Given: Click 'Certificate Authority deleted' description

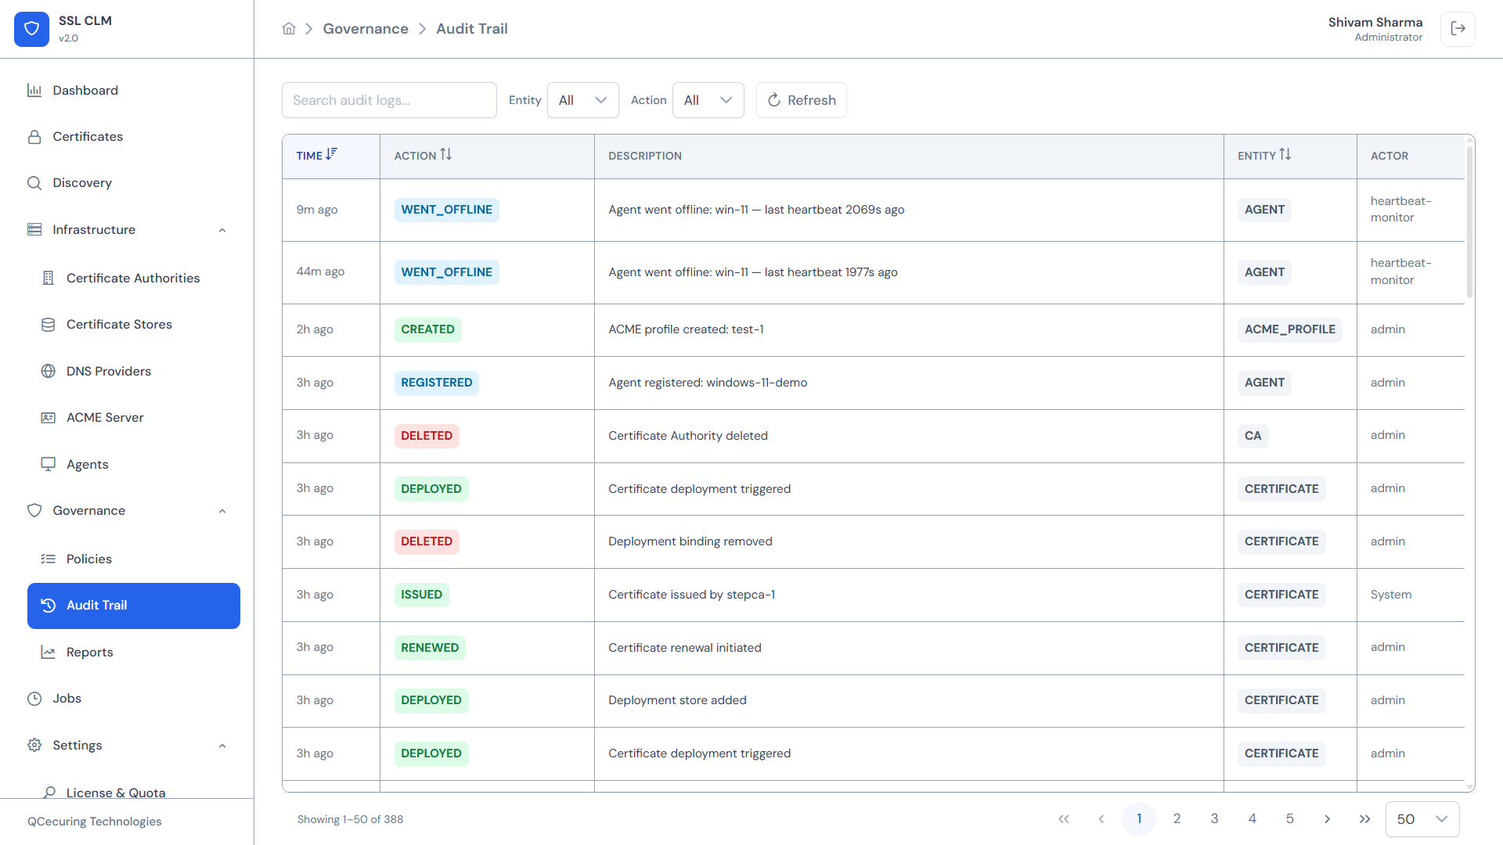Looking at the screenshot, I should pyautogui.click(x=688, y=436).
